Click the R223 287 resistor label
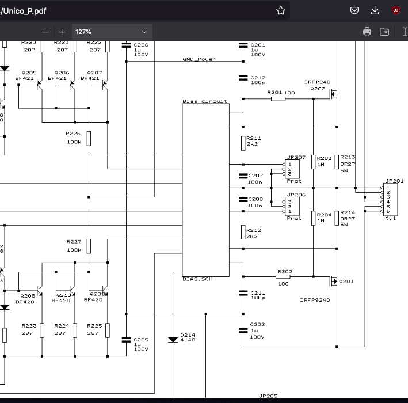 tap(29, 329)
